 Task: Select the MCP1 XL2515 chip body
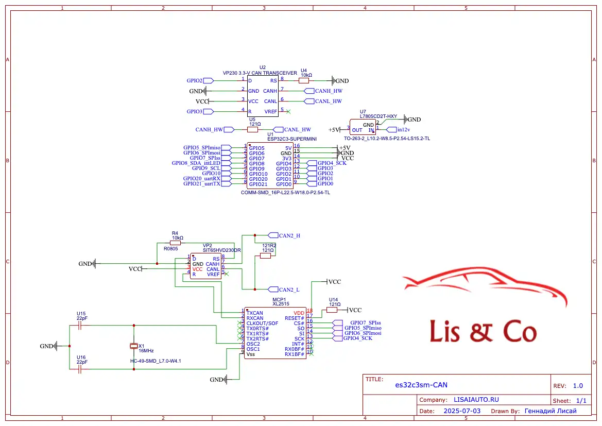[276, 333]
